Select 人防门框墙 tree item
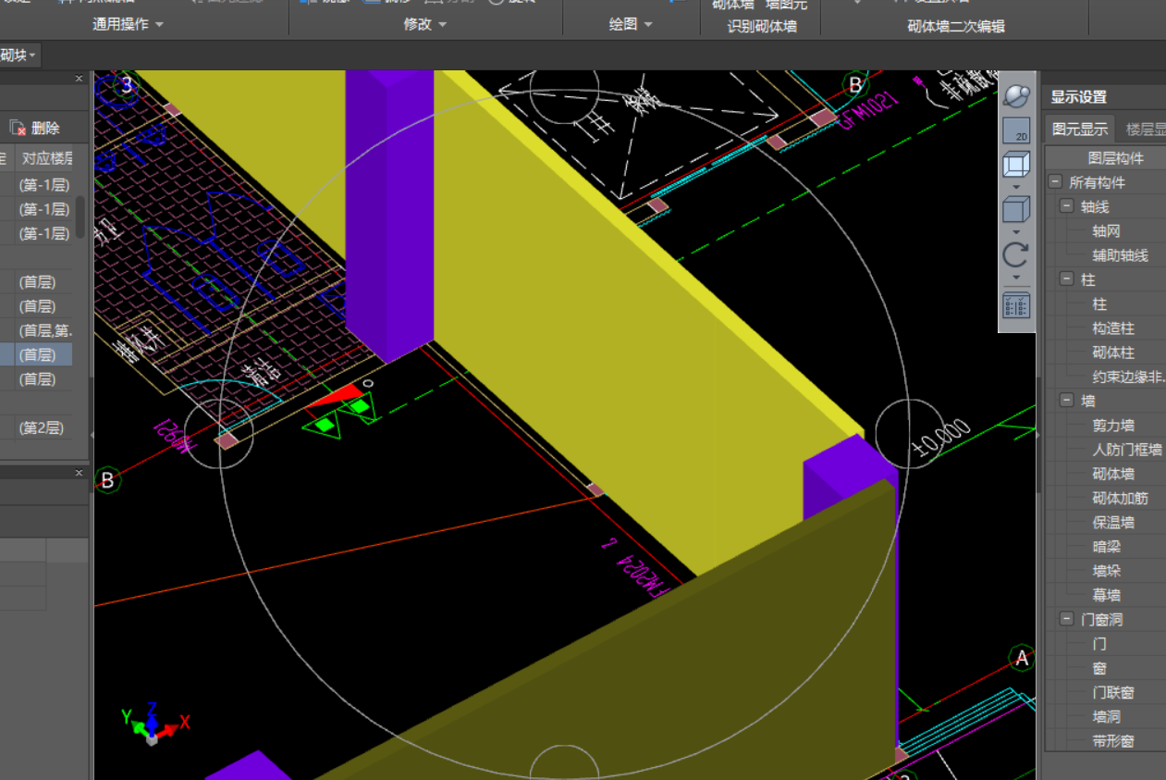 point(1127,450)
